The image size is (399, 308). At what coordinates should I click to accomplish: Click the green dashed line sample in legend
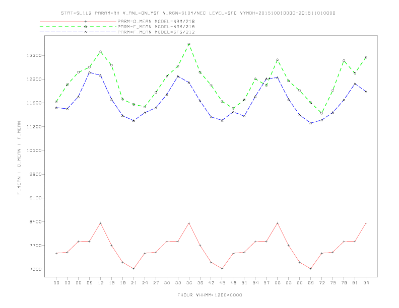click(78, 27)
